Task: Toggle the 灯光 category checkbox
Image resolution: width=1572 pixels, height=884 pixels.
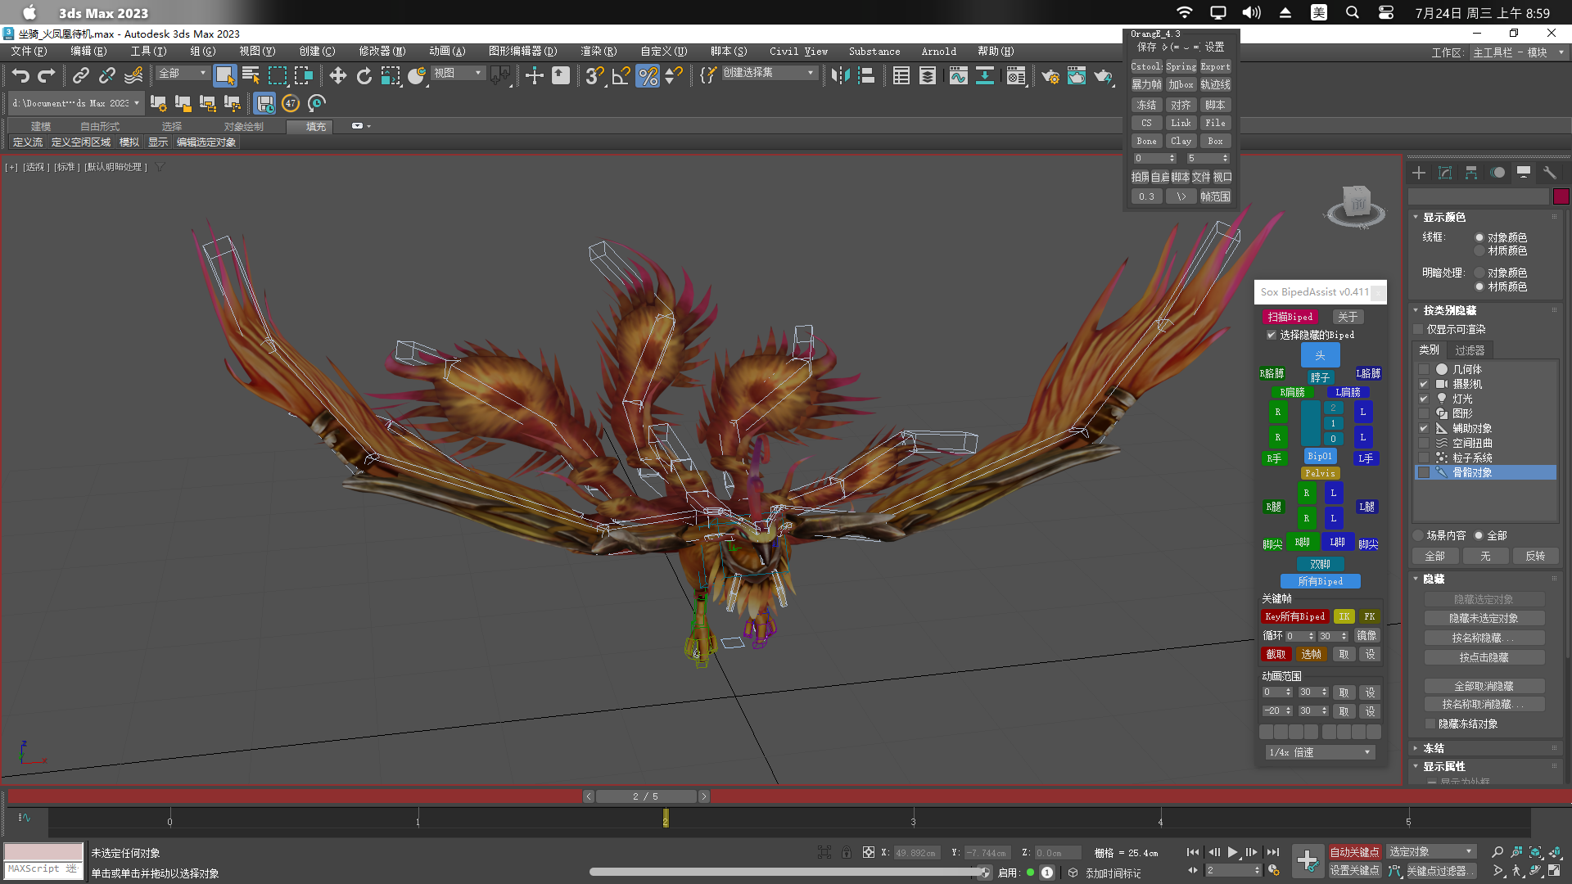Action: point(1424,399)
